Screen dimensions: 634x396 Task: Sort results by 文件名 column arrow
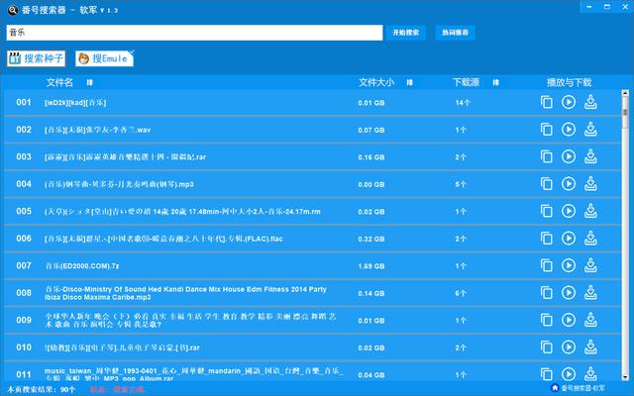pos(90,82)
